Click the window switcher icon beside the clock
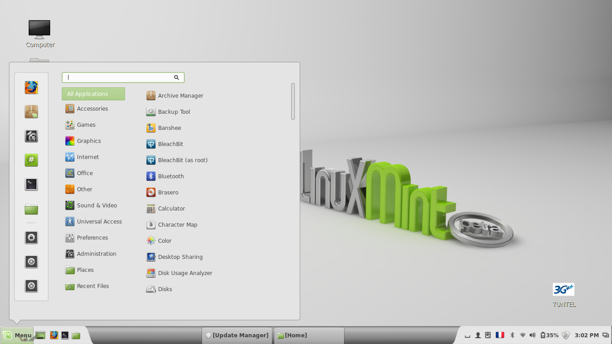This screenshot has height=344, width=612. (x=606, y=335)
